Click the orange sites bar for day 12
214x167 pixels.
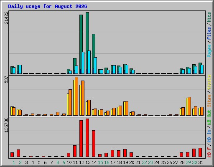pyautogui.click(x=83, y=98)
